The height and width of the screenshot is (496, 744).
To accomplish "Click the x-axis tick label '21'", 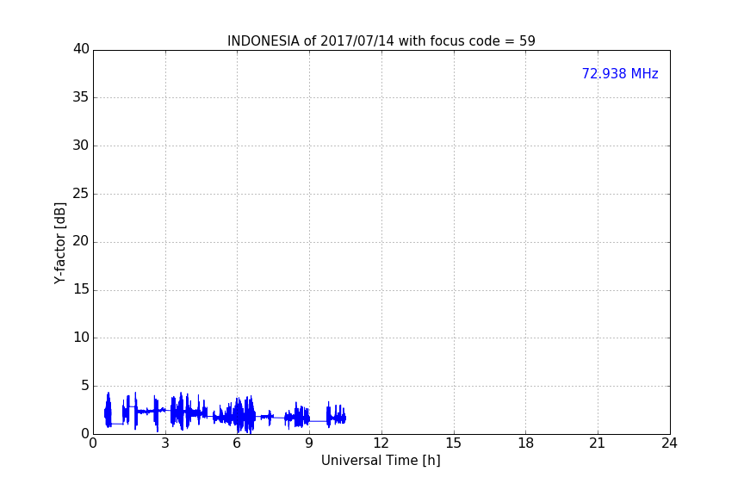I will (598, 443).
